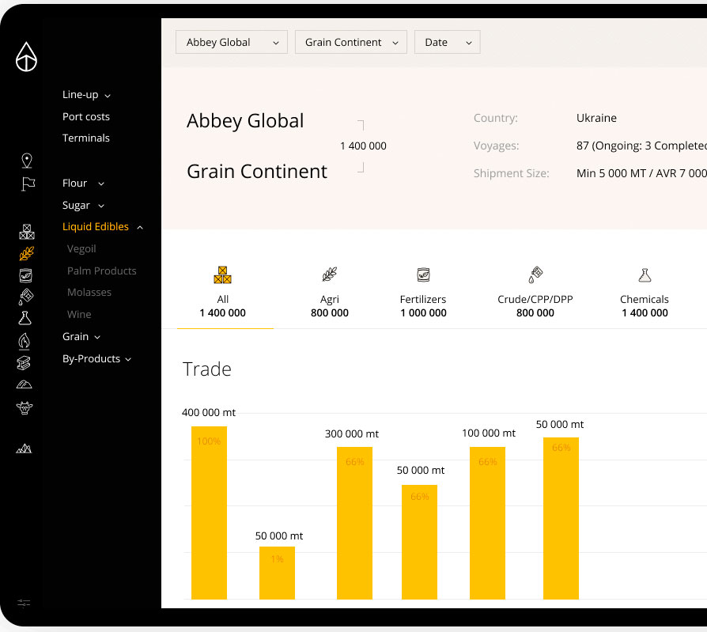Viewport: 707px width, 632px height.
Task: Select the highlighted wheat icon in the sidebar
Action: [26, 254]
